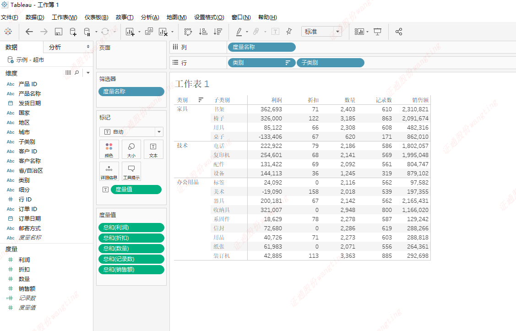
Task: Search fields with the magnifier icon
Action: [77, 73]
